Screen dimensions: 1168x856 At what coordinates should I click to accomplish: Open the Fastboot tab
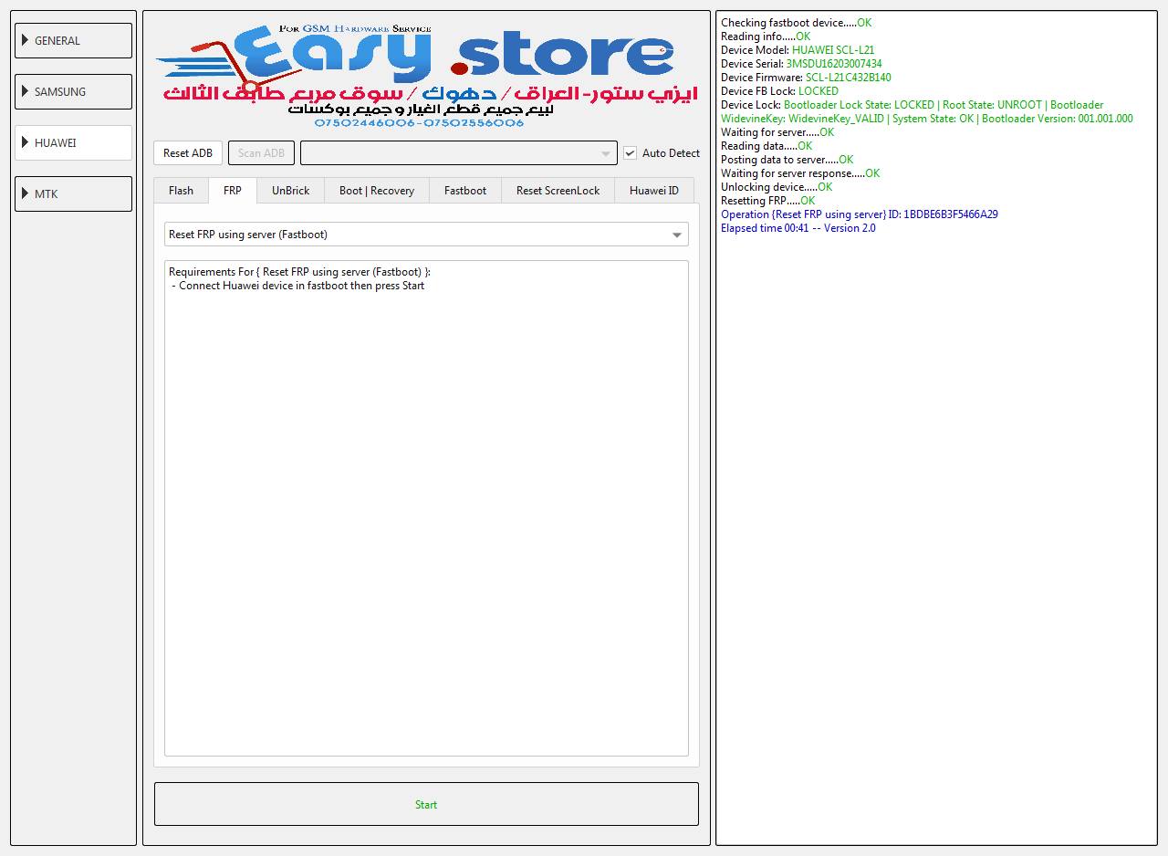click(x=465, y=191)
